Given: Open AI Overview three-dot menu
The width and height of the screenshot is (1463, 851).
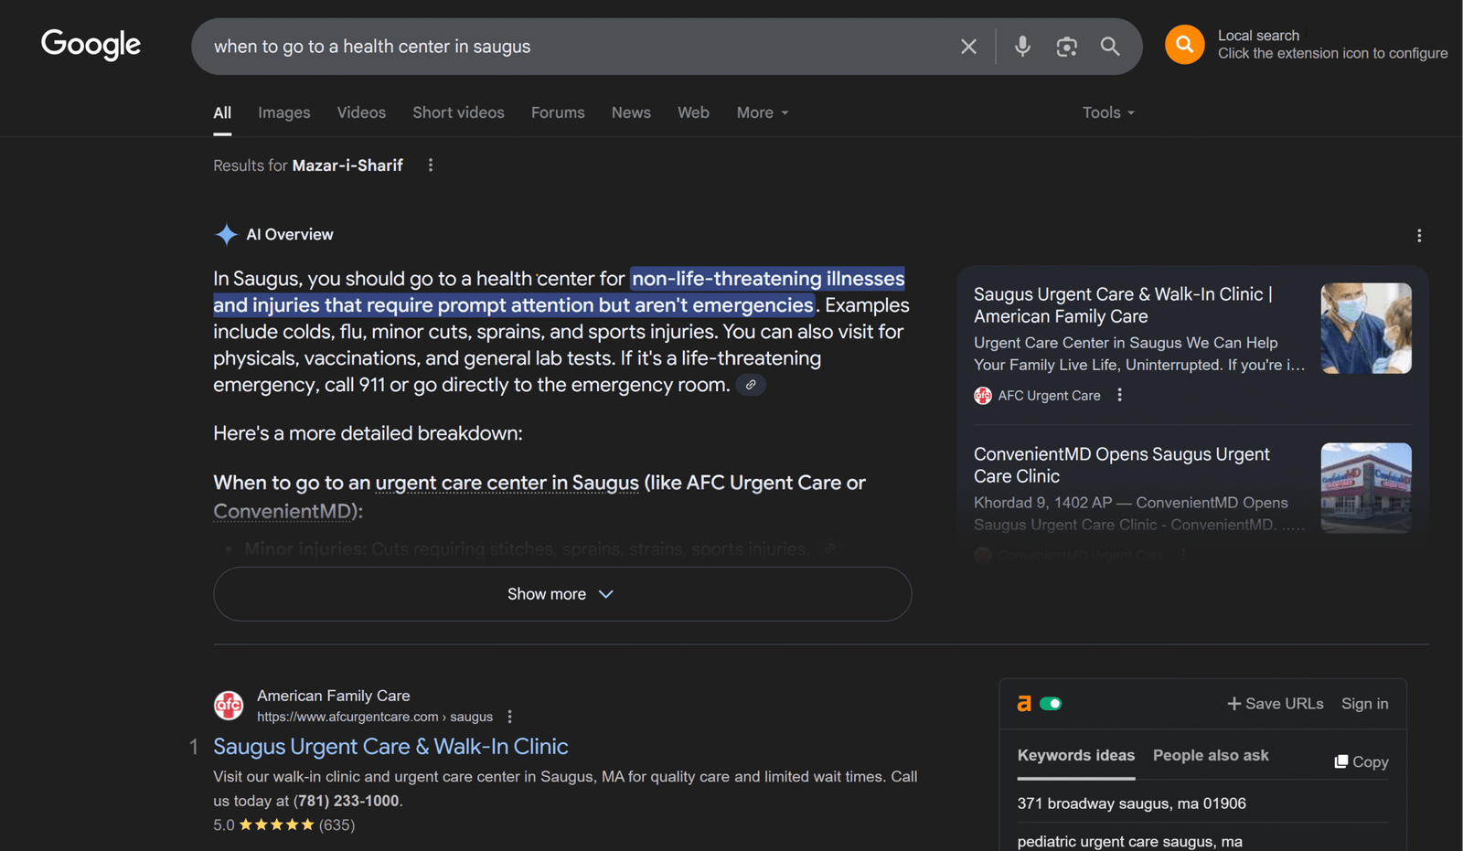Looking at the screenshot, I should click(x=1419, y=236).
